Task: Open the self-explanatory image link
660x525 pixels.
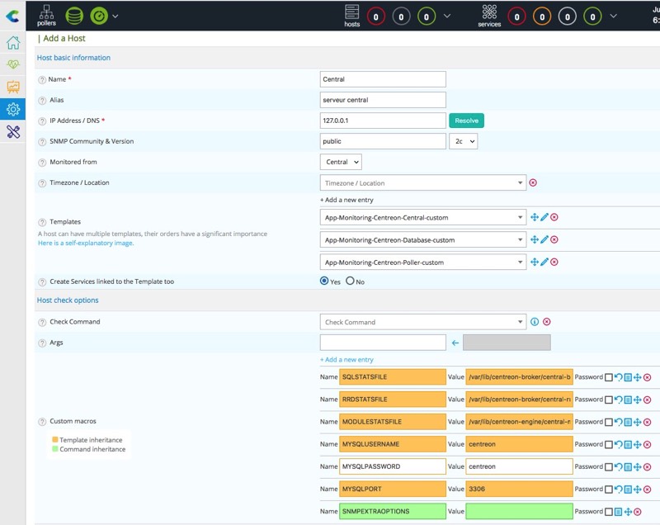Action: [86, 244]
